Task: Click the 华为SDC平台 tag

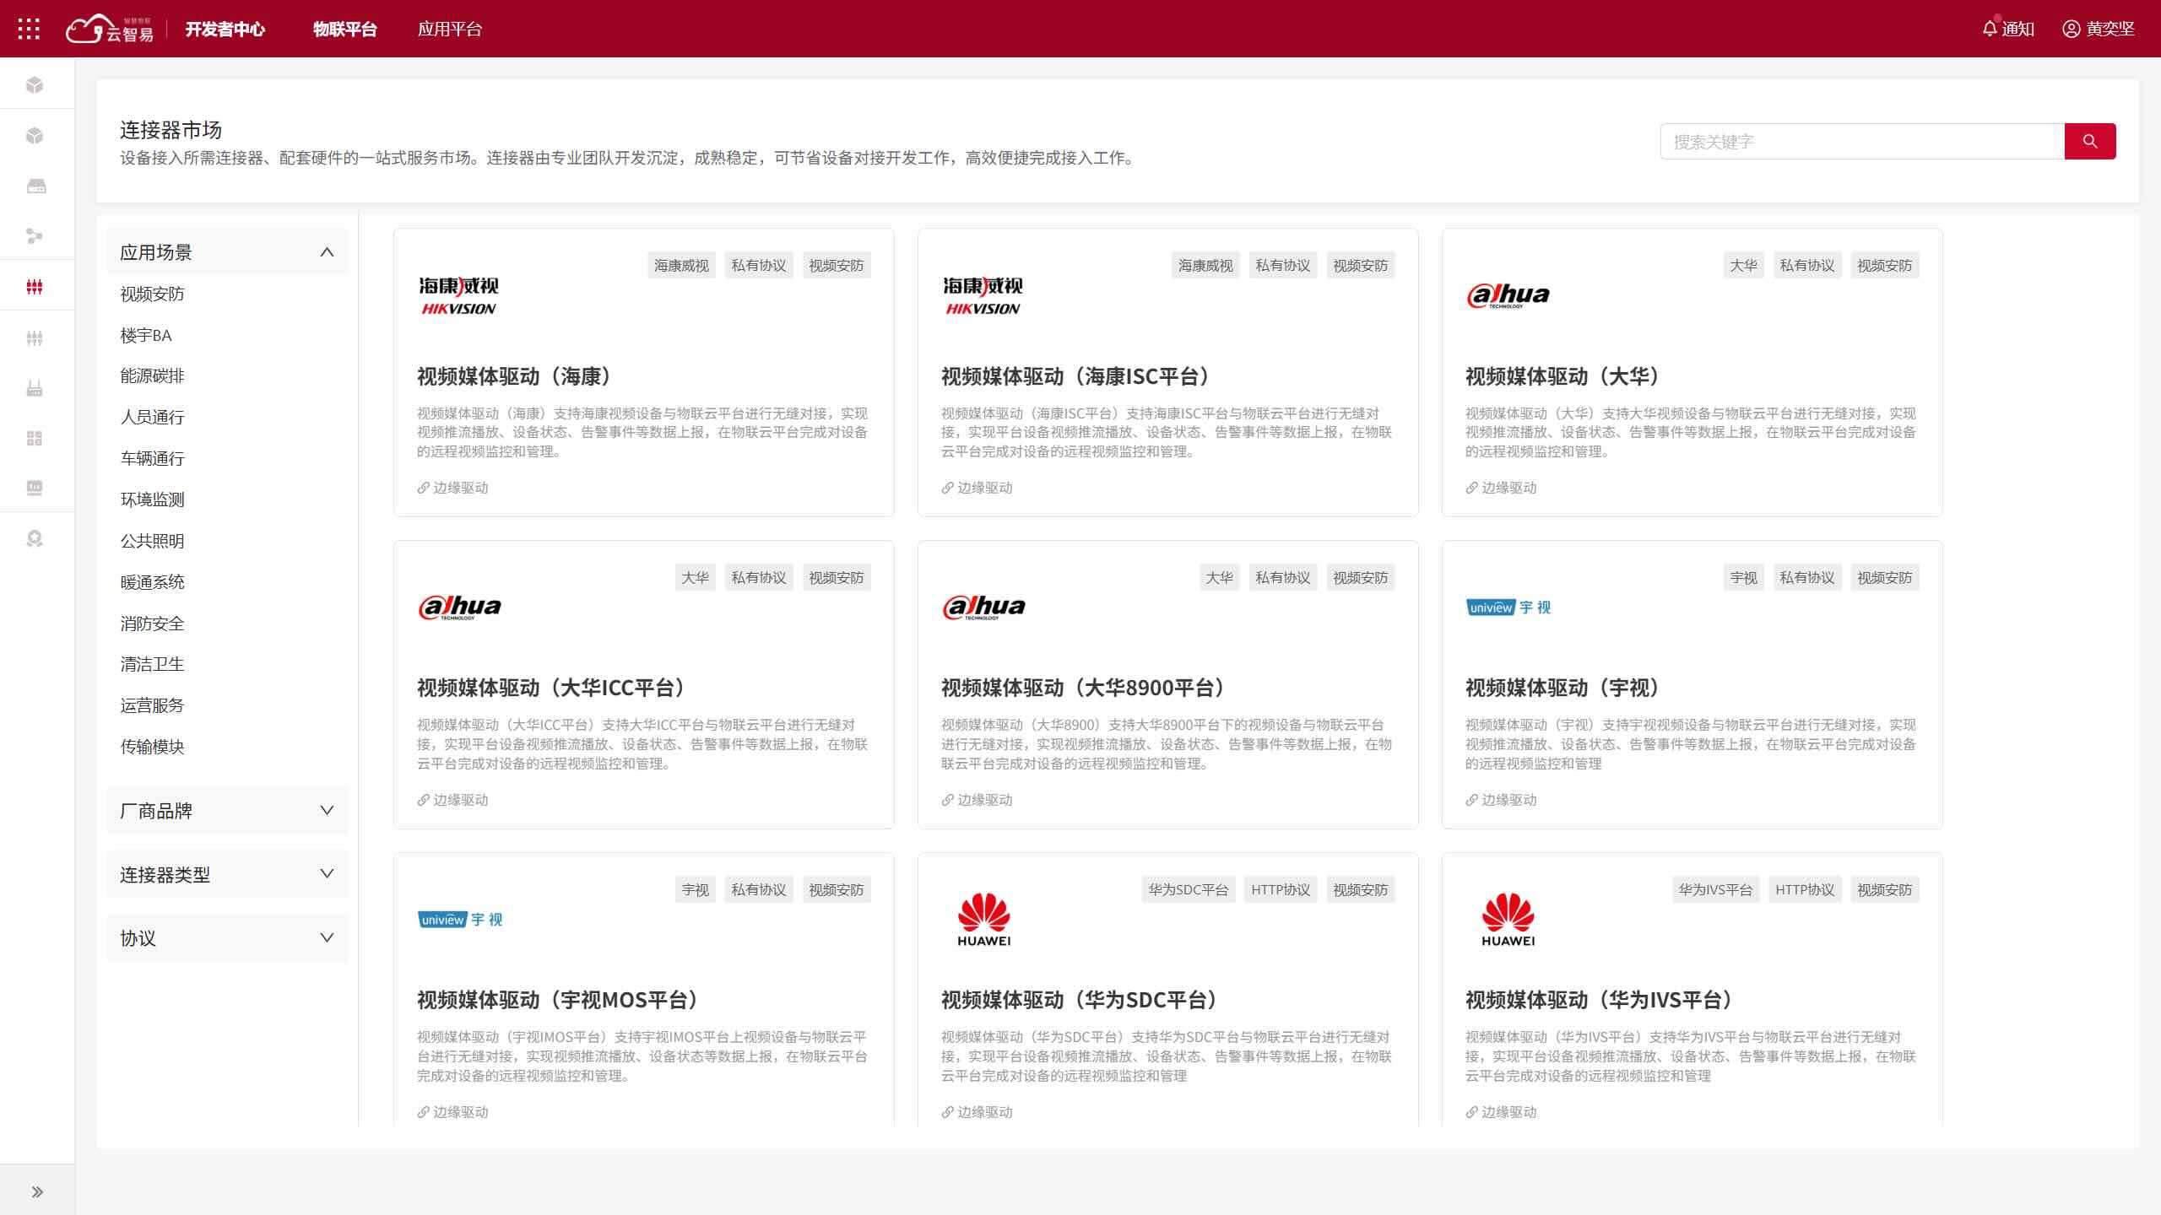Action: click(1189, 889)
